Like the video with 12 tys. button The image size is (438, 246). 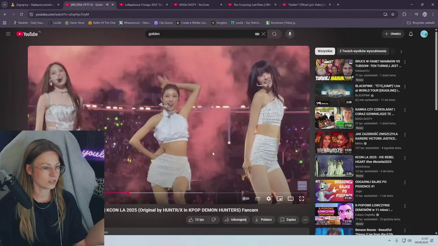(x=196, y=220)
